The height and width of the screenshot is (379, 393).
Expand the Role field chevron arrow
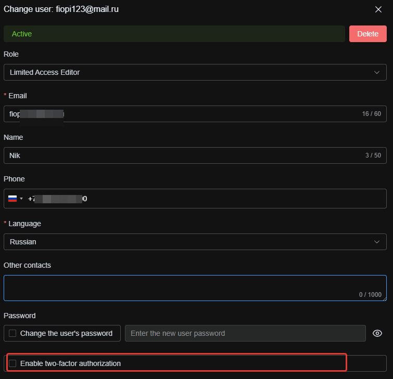(376, 72)
